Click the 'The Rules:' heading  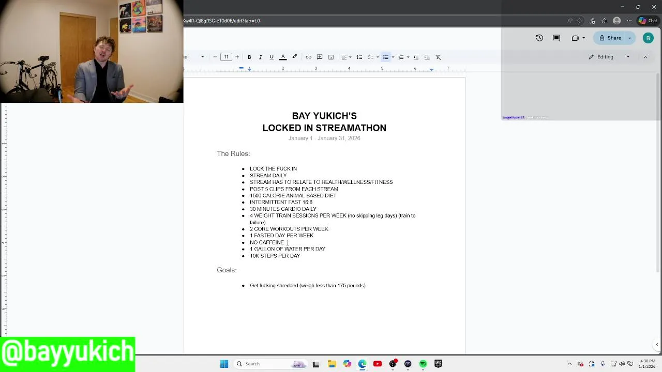click(x=233, y=153)
